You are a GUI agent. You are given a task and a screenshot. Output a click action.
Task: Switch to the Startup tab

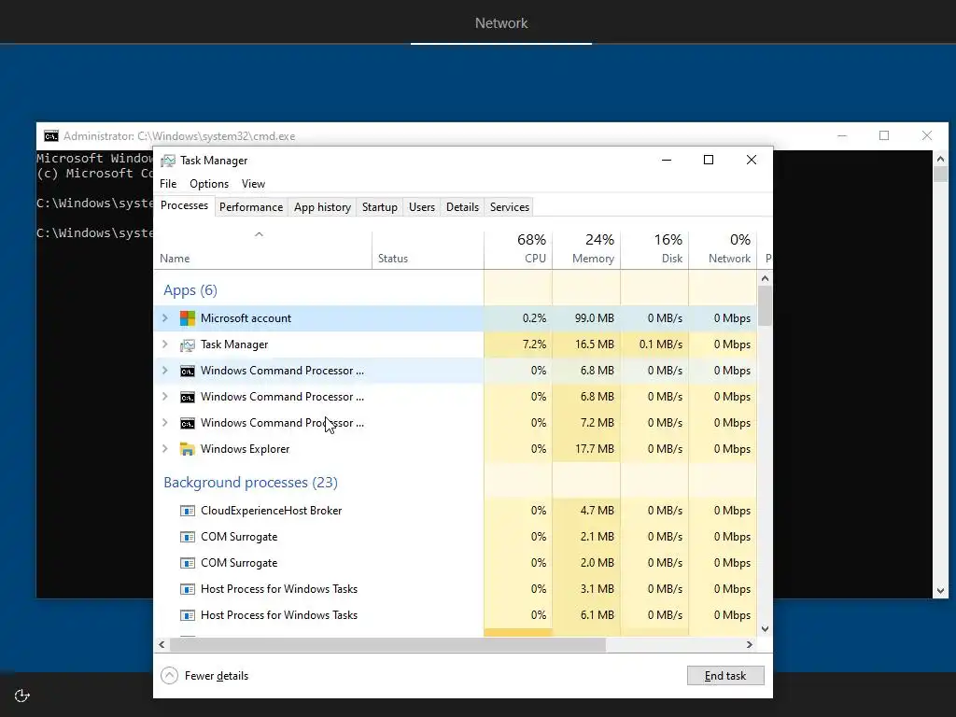[x=380, y=207]
